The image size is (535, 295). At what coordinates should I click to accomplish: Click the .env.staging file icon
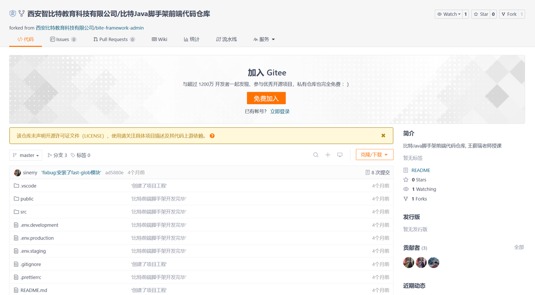pos(16,251)
